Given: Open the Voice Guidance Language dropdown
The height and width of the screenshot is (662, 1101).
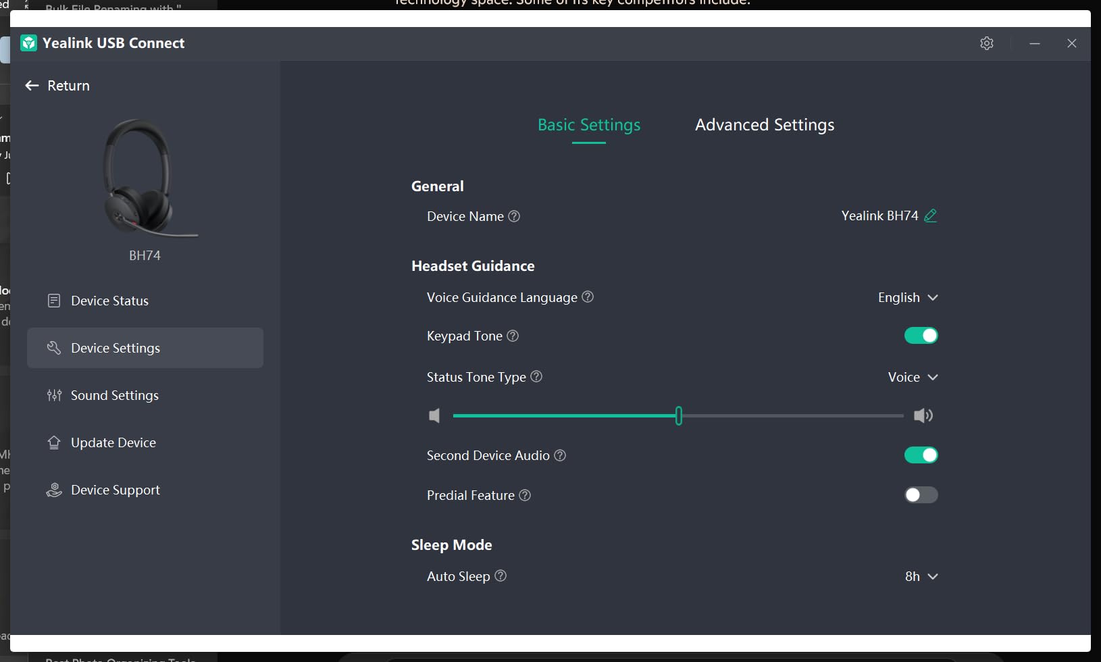Looking at the screenshot, I should pos(908,297).
